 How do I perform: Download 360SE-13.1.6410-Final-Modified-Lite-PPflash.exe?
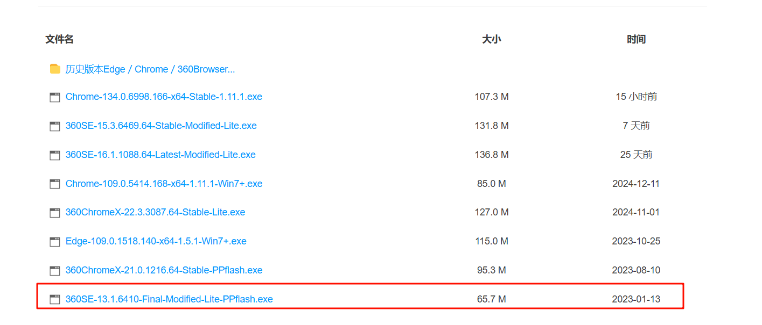point(169,299)
